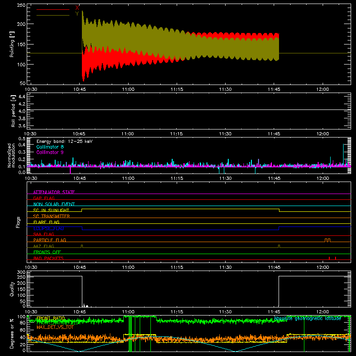The width and height of the screenshot is (356, 356).
Task: Click the BAD_PACKETS flag label
Action: (x=49, y=258)
